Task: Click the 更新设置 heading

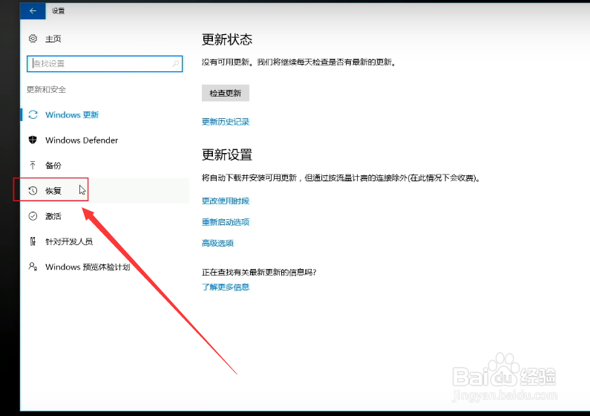Action: pos(227,155)
